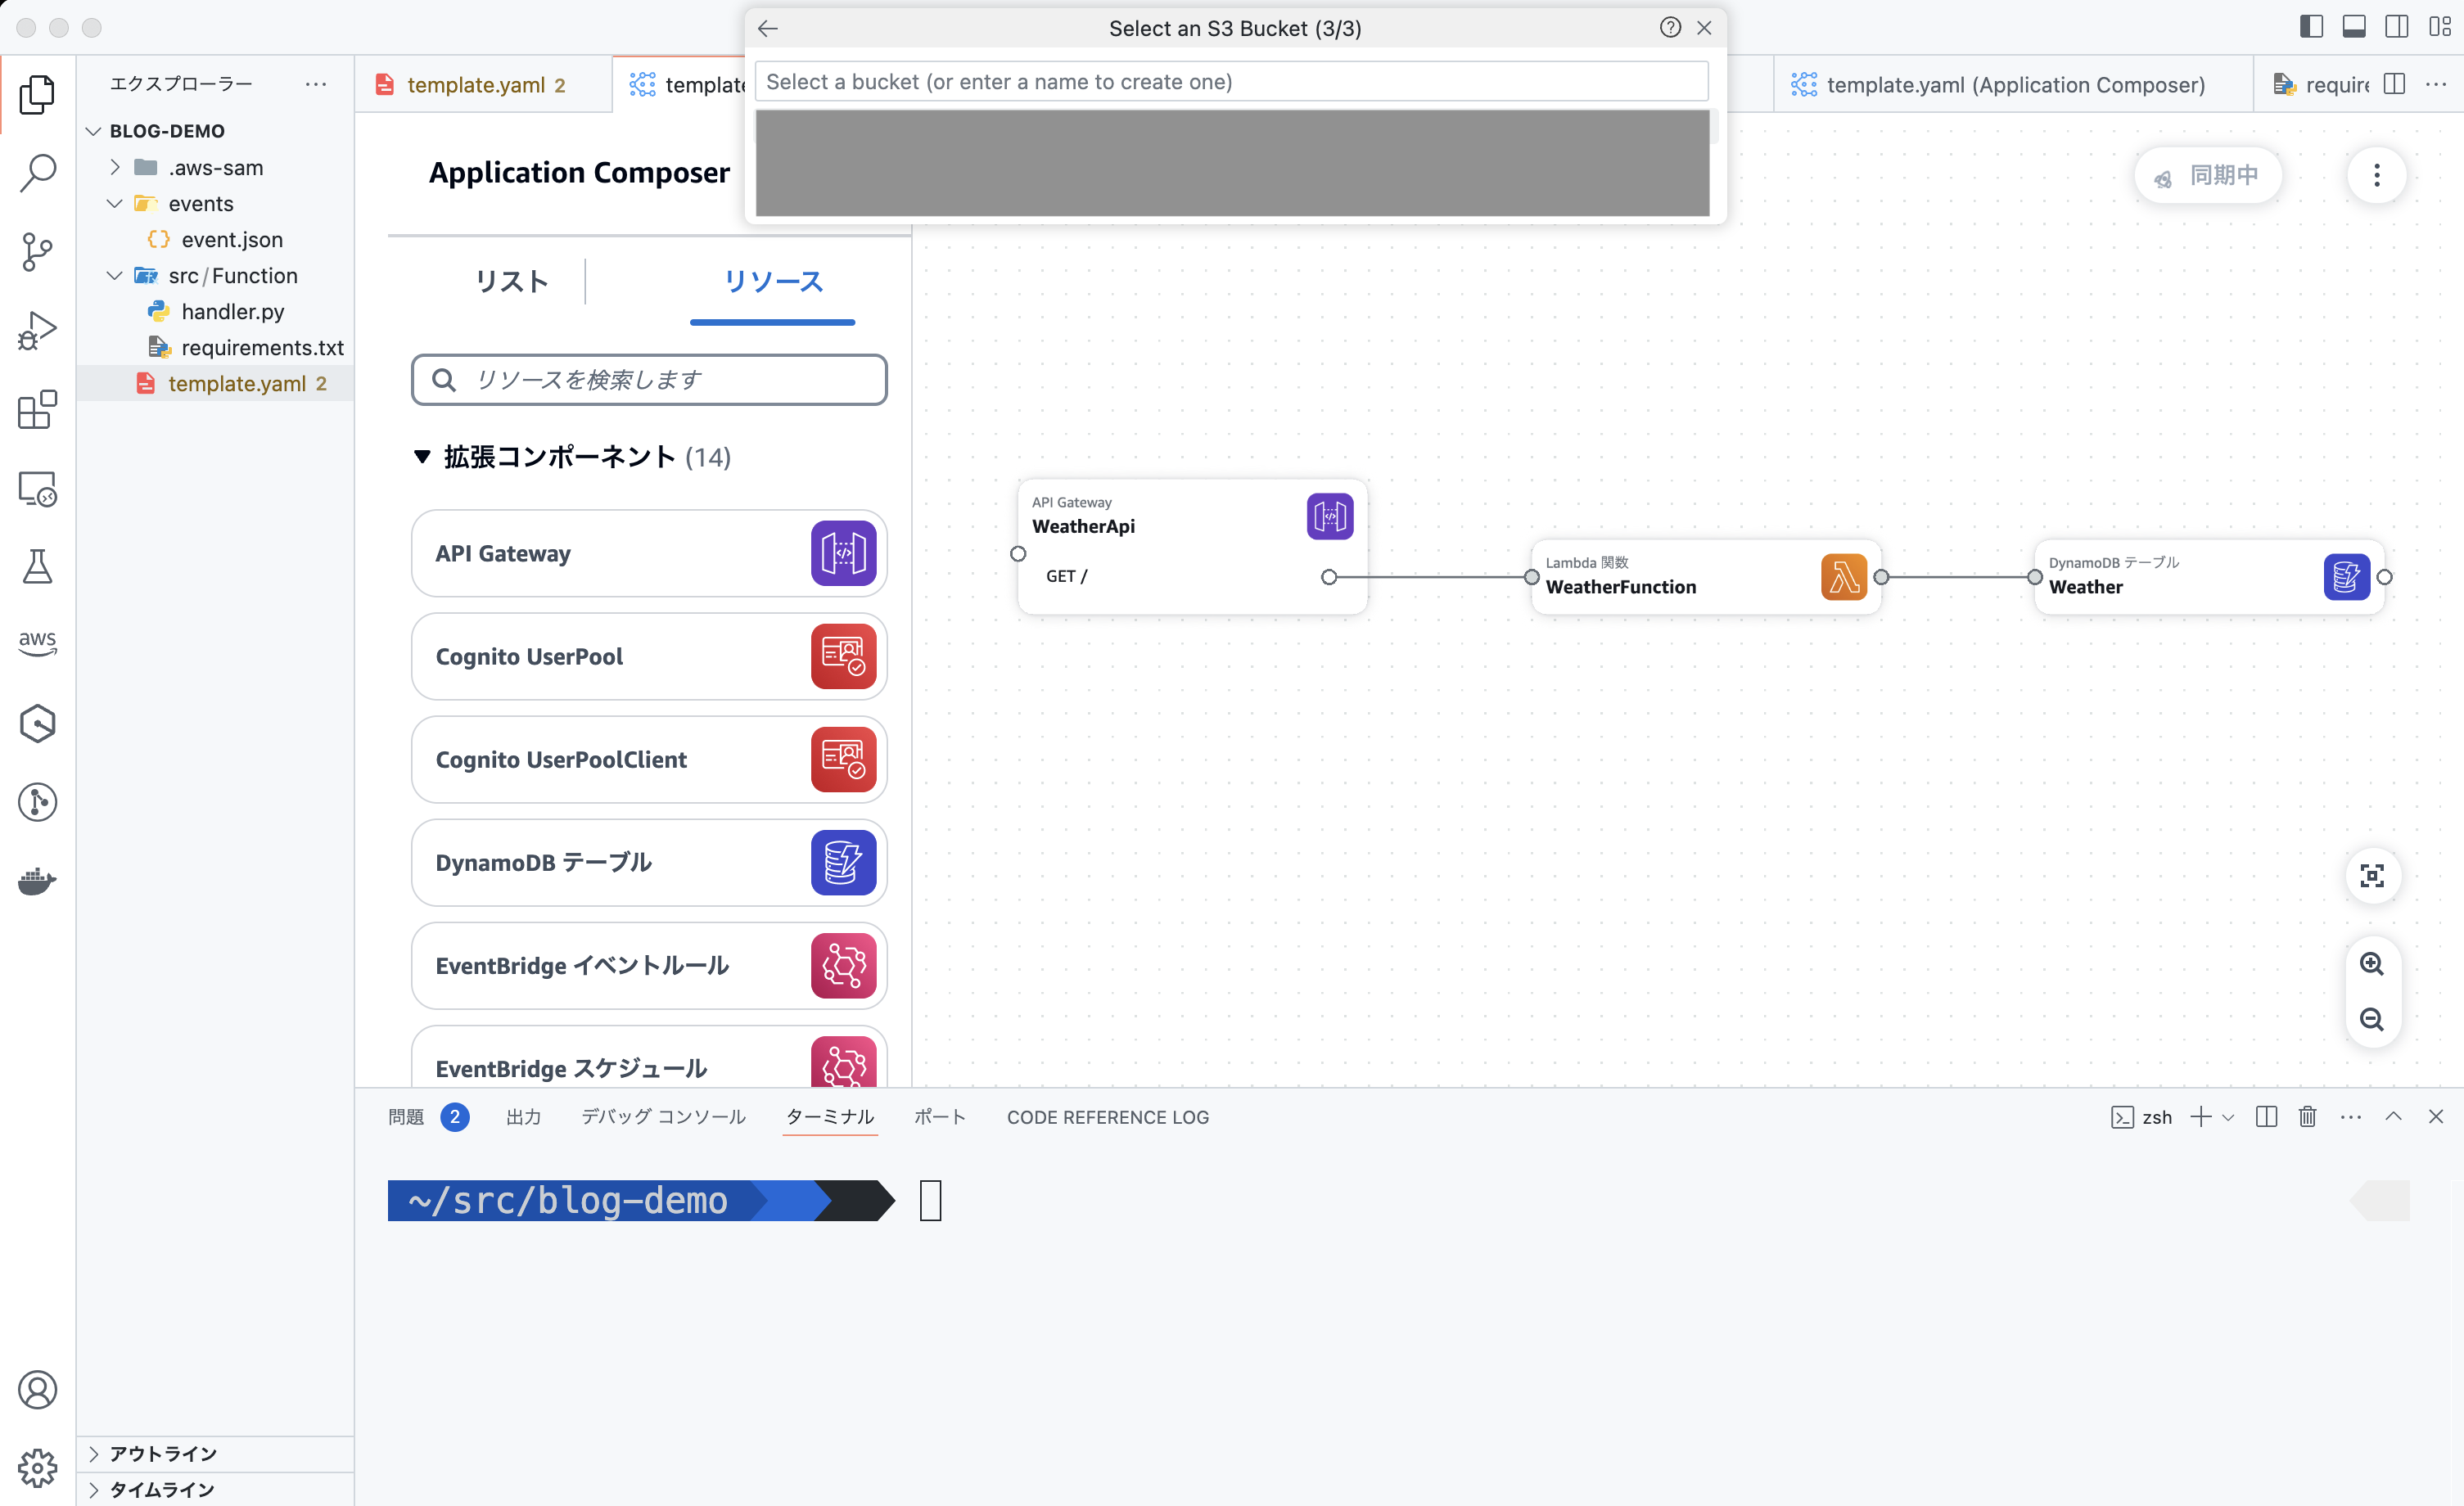Toggle the secondary side bar
Screen dimensions: 2464x1506
2397,27
